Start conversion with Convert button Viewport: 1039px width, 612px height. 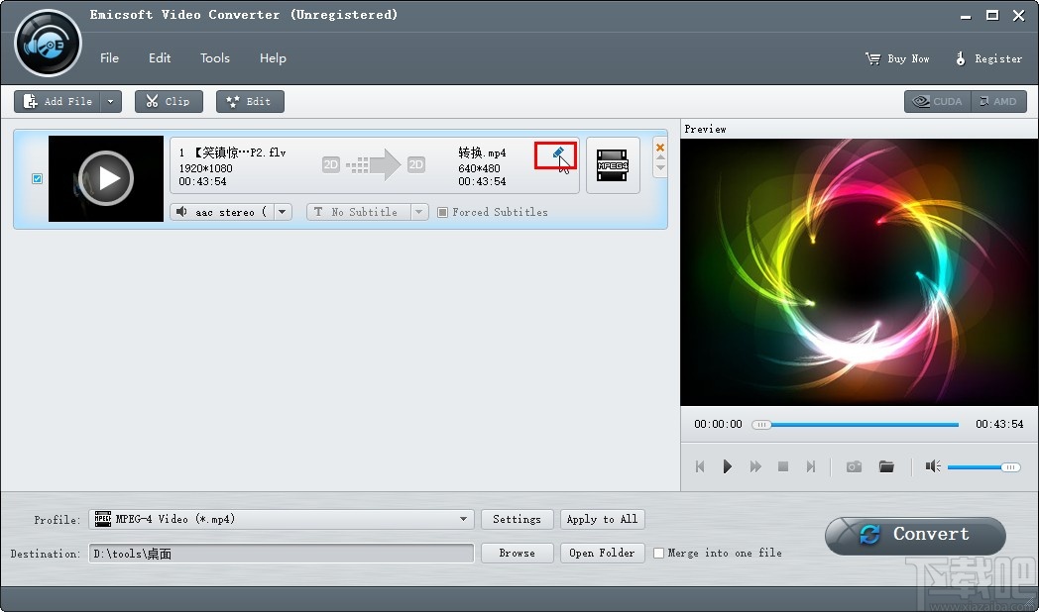(x=915, y=535)
